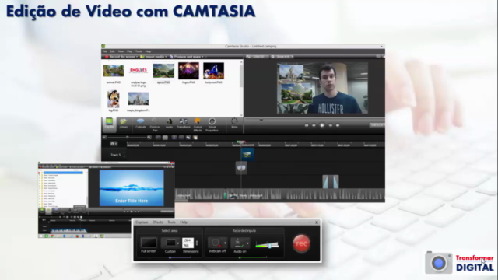Image resolution: width=498 pixels, height=280 pixels.
Task: Expand the Record the screen dropdown arrow
Action: pos(137,57)
